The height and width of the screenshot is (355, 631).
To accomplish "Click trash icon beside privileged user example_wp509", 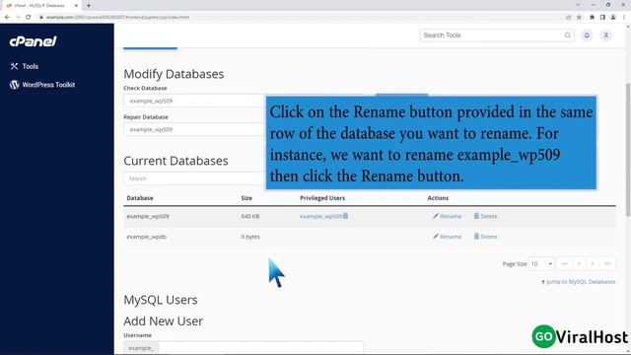I will click(346, 216).
